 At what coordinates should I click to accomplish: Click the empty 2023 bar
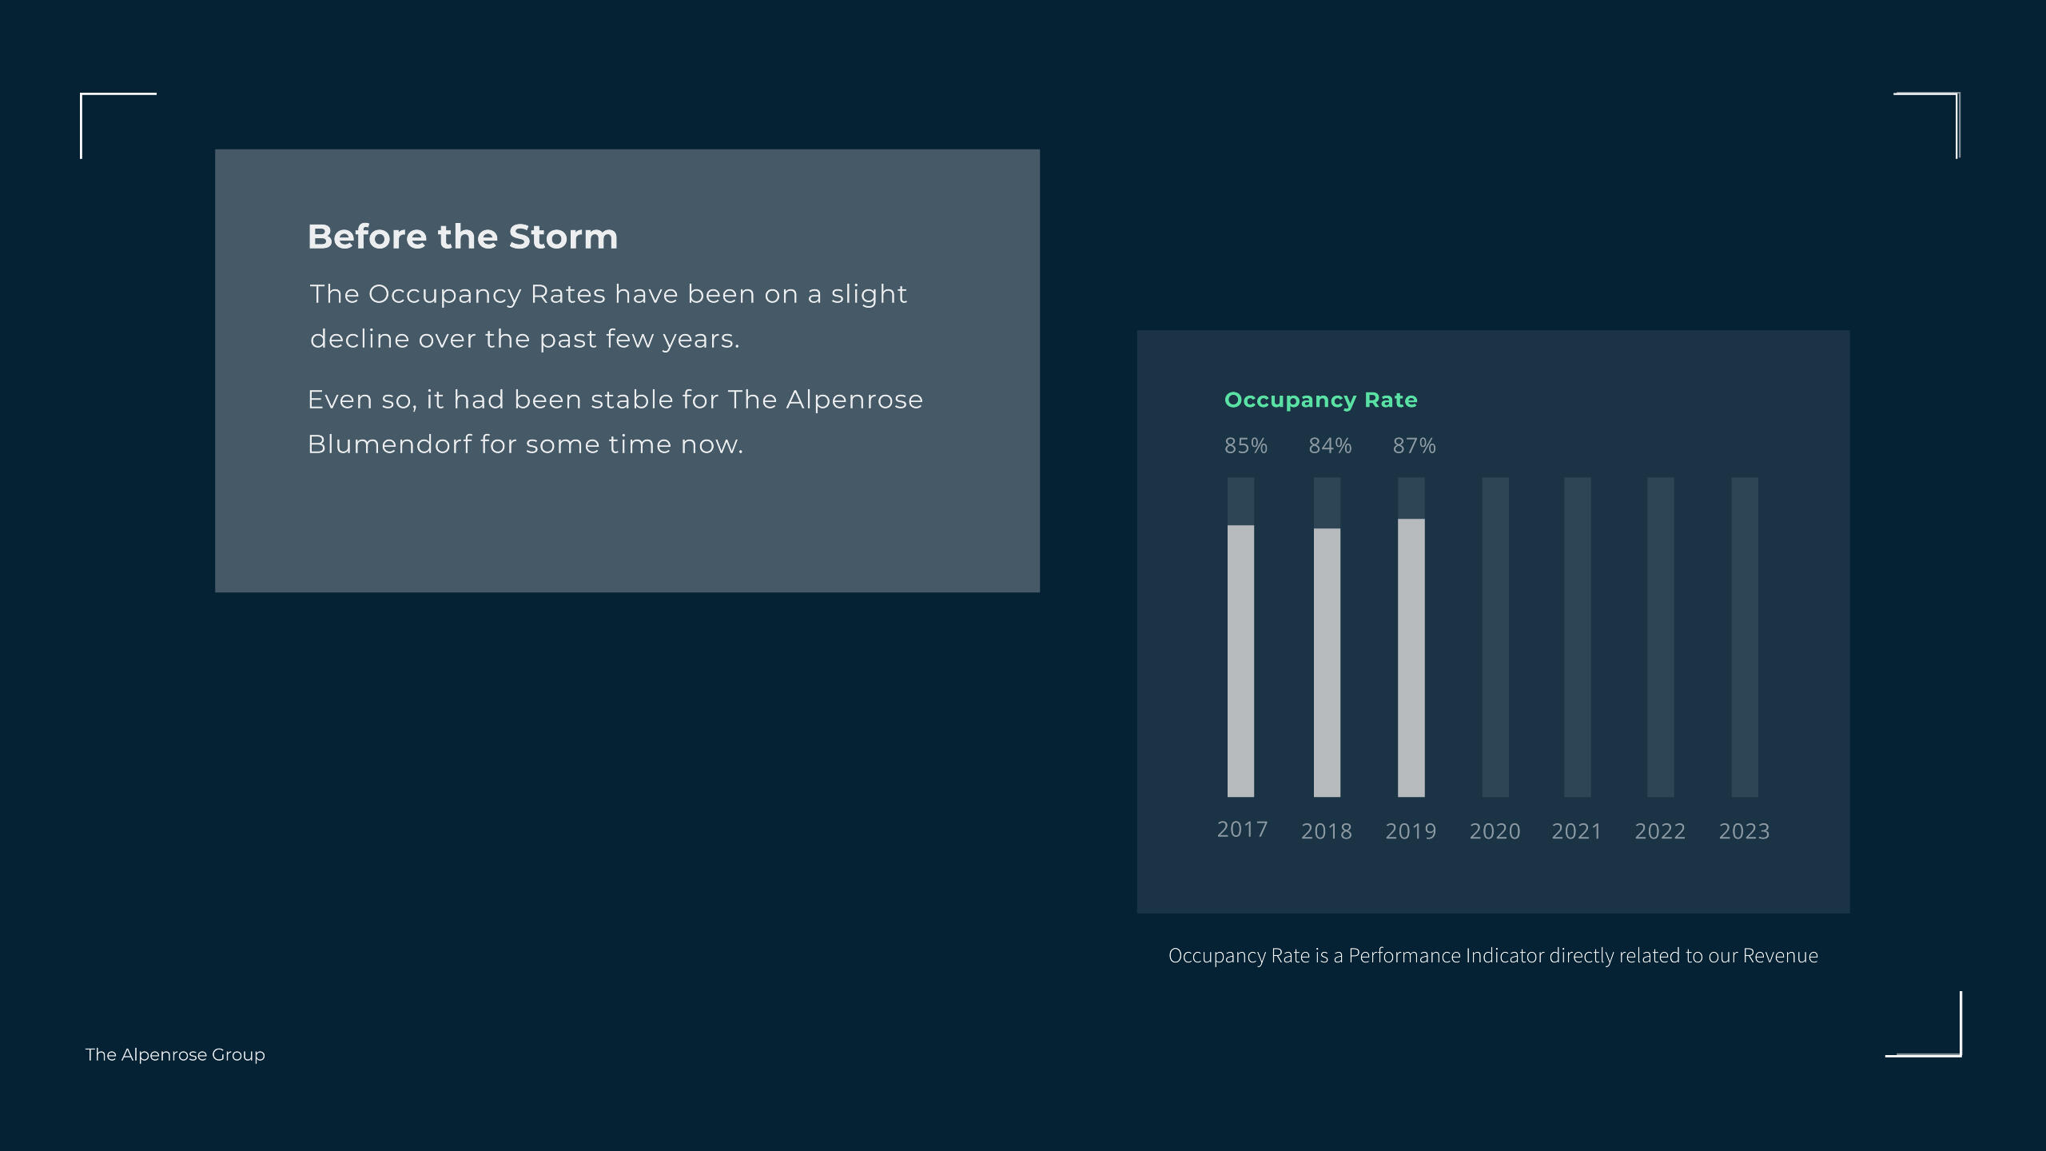click(1745, 637)
